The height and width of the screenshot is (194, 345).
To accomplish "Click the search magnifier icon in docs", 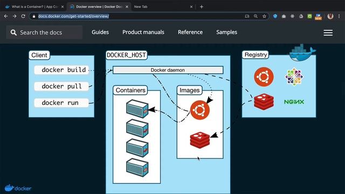I will [x=13, y=32].
